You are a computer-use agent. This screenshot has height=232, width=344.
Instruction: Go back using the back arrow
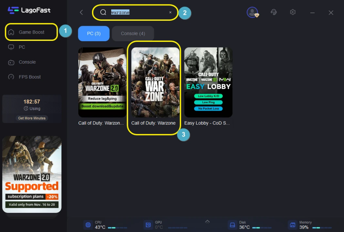pyautogui.click(x=81, y=12)
